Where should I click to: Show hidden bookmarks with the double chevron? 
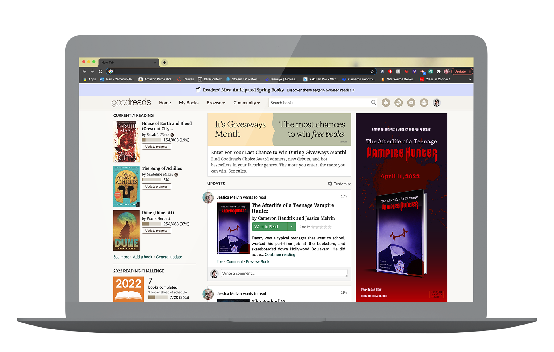point(469,79)
